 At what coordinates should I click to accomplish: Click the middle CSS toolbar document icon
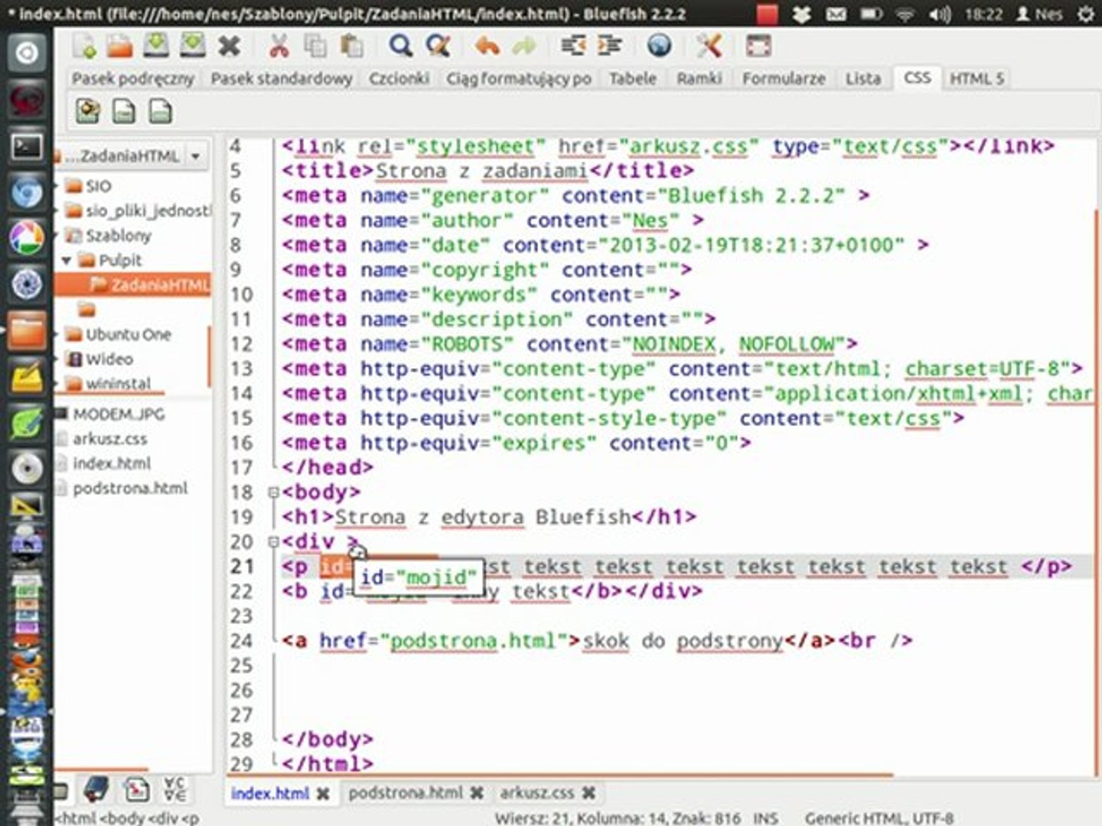tap(124, 112)
